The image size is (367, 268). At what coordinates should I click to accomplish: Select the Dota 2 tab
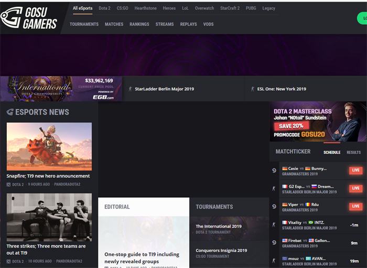coord(104,8)
